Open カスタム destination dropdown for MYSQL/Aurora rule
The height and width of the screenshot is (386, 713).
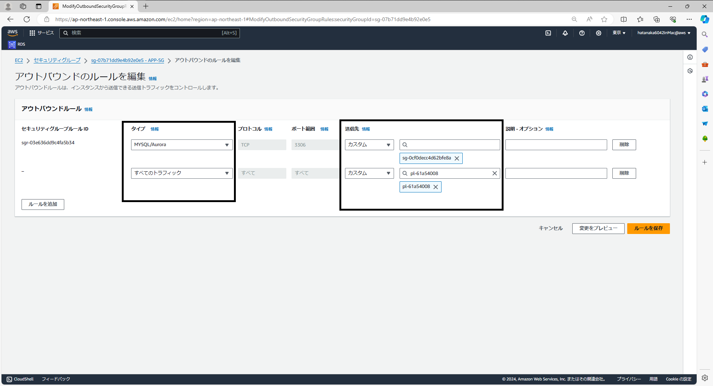[369, 145]
